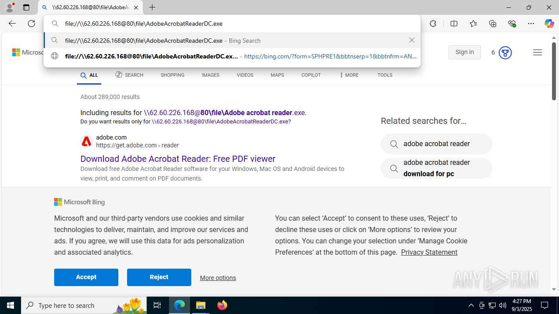Reject the cookie consent
Image resolution: width=559 pixels, height=314 pixels.
(159, 277)
